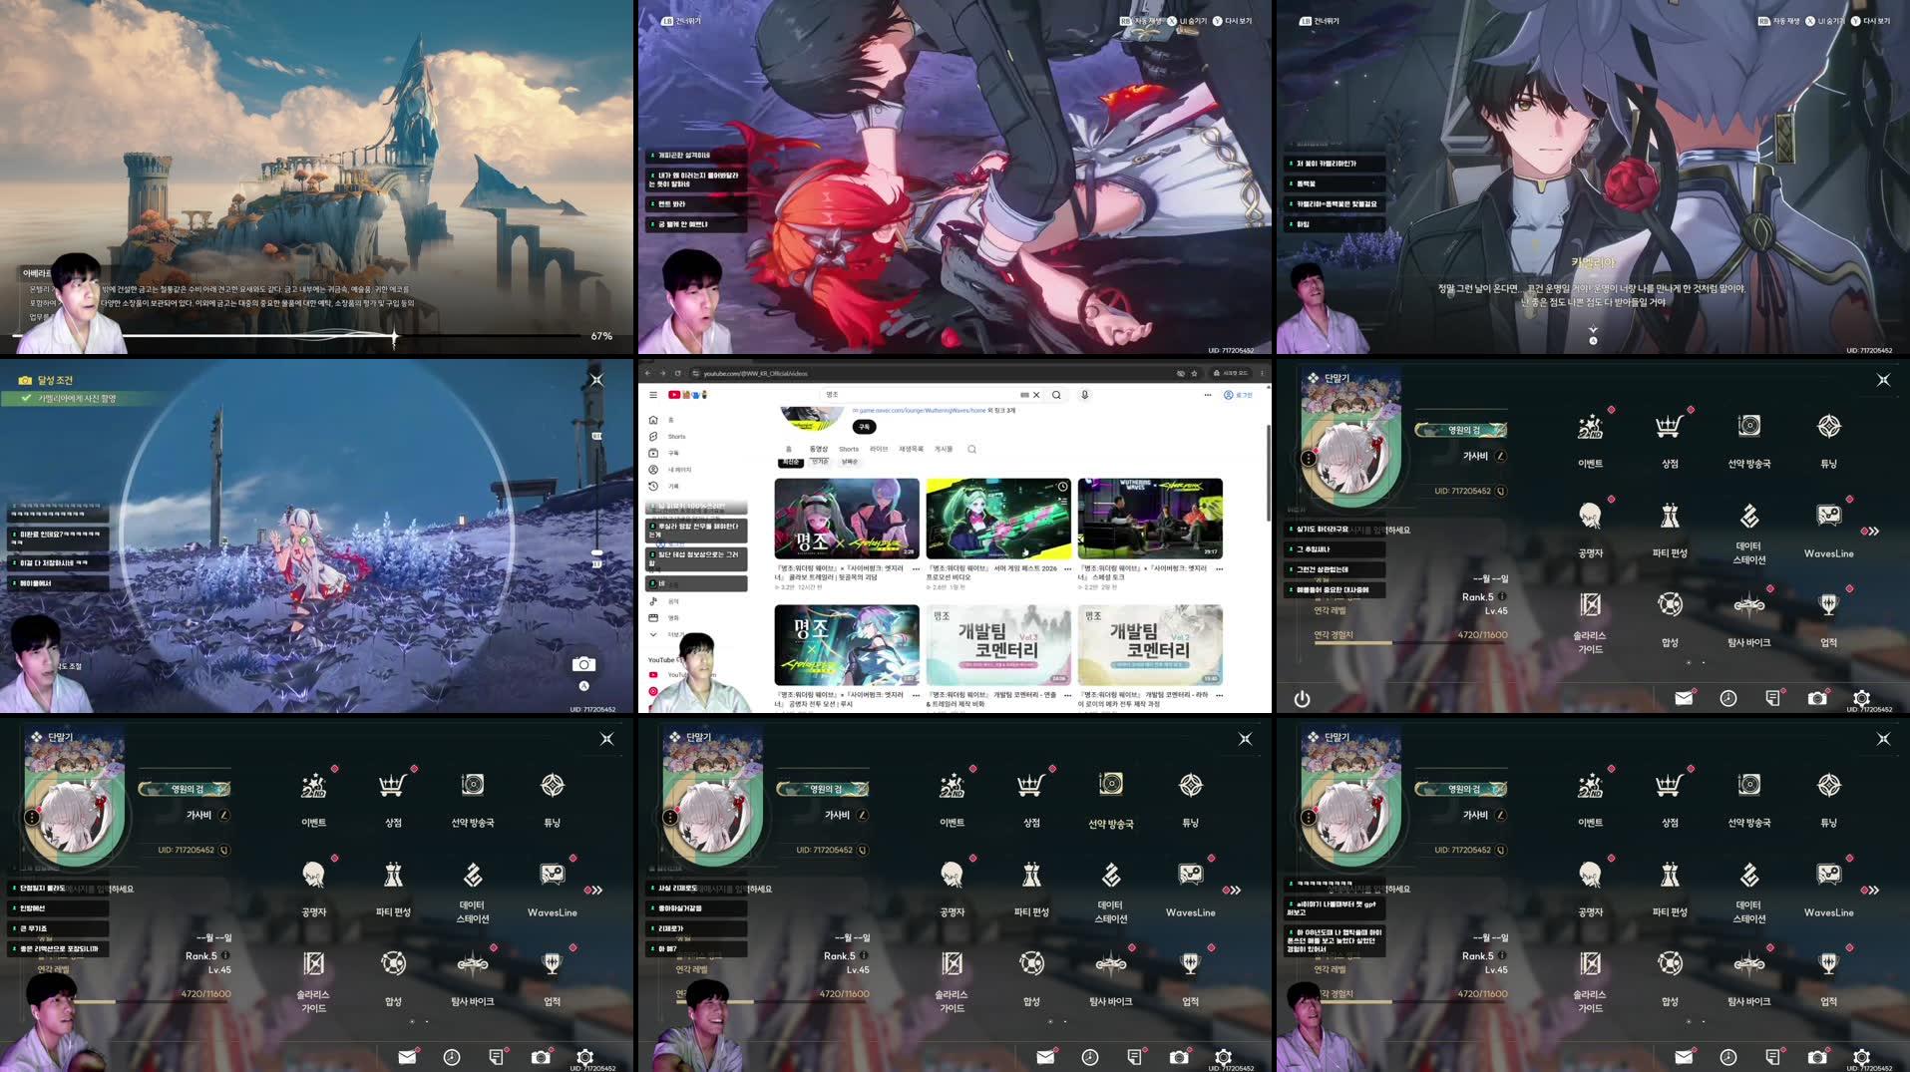Start voice search with the microphone icon

point(1084,395)
